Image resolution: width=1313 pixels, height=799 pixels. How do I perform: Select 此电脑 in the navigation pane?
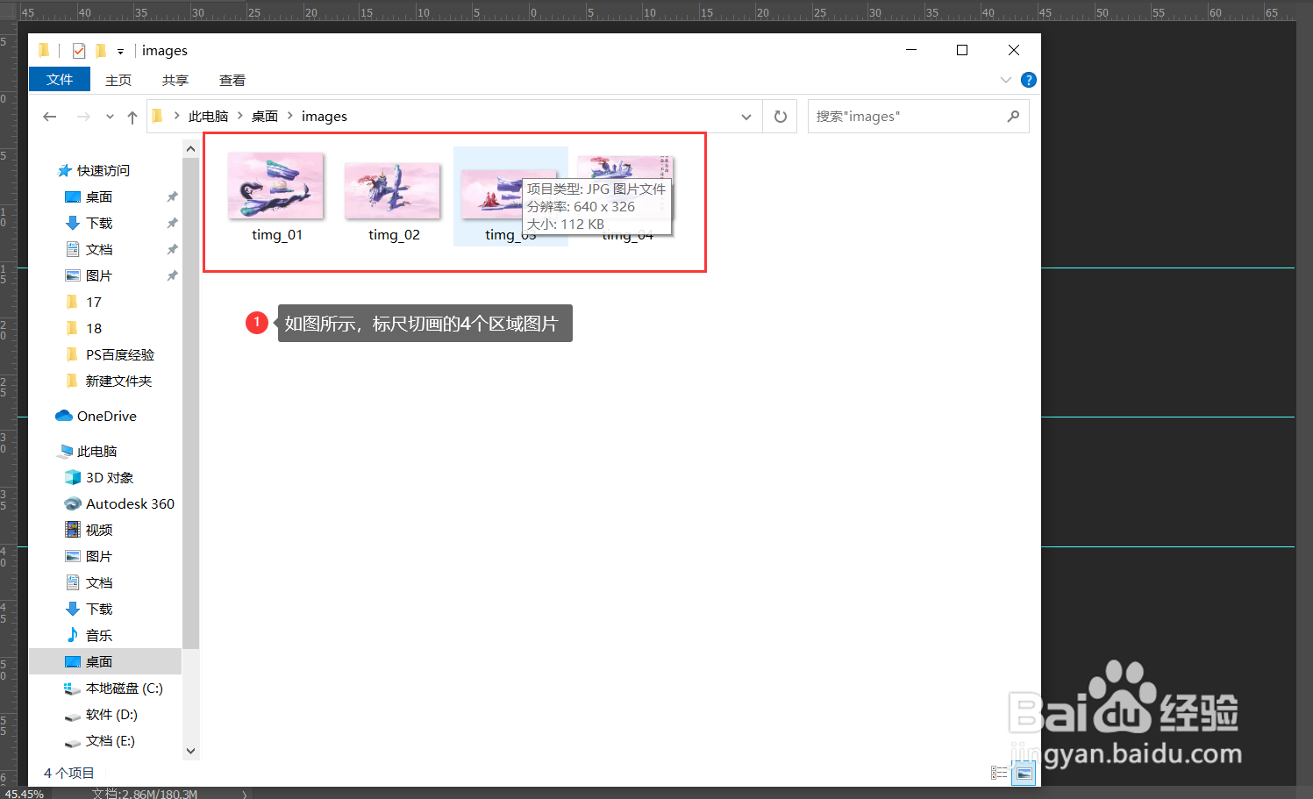tap(96, 452)
